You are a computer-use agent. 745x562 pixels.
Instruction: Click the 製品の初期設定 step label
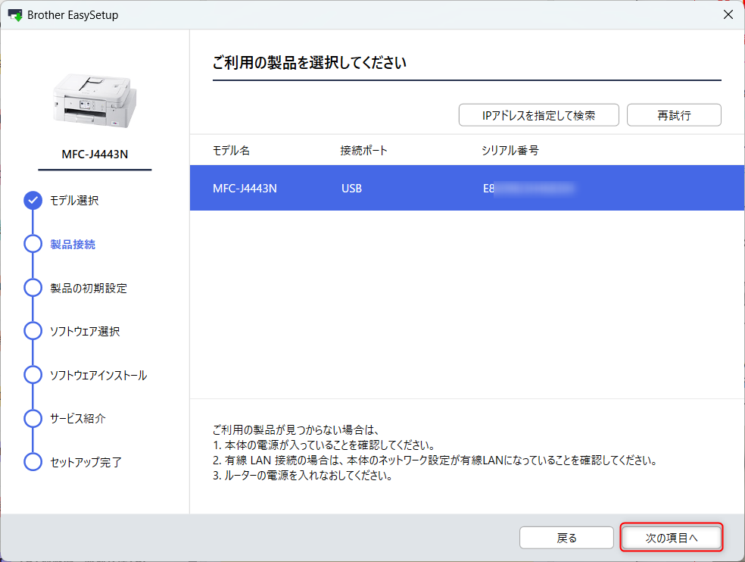[89, 288]
